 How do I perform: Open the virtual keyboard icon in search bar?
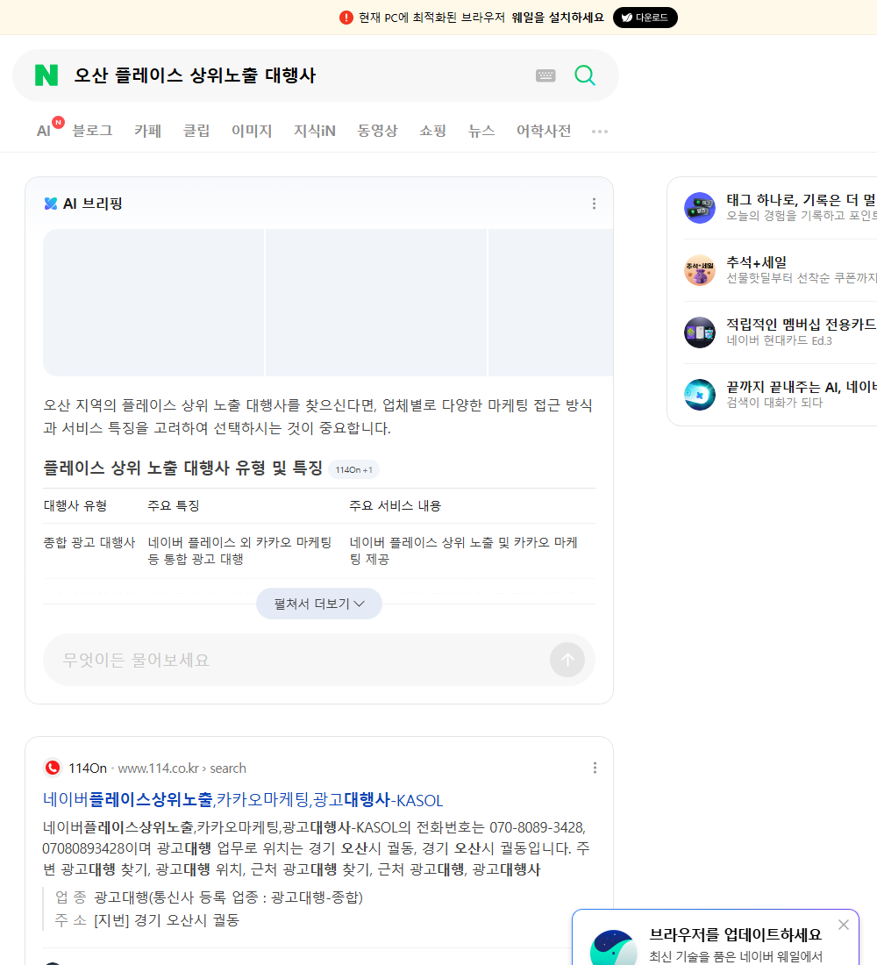click(545, 75)
